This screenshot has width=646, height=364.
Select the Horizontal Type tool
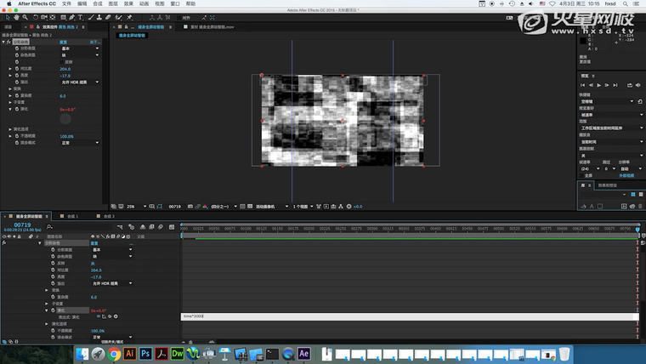point(82,17)
